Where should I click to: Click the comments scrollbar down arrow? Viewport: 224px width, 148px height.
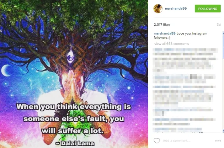pos(223,131)
